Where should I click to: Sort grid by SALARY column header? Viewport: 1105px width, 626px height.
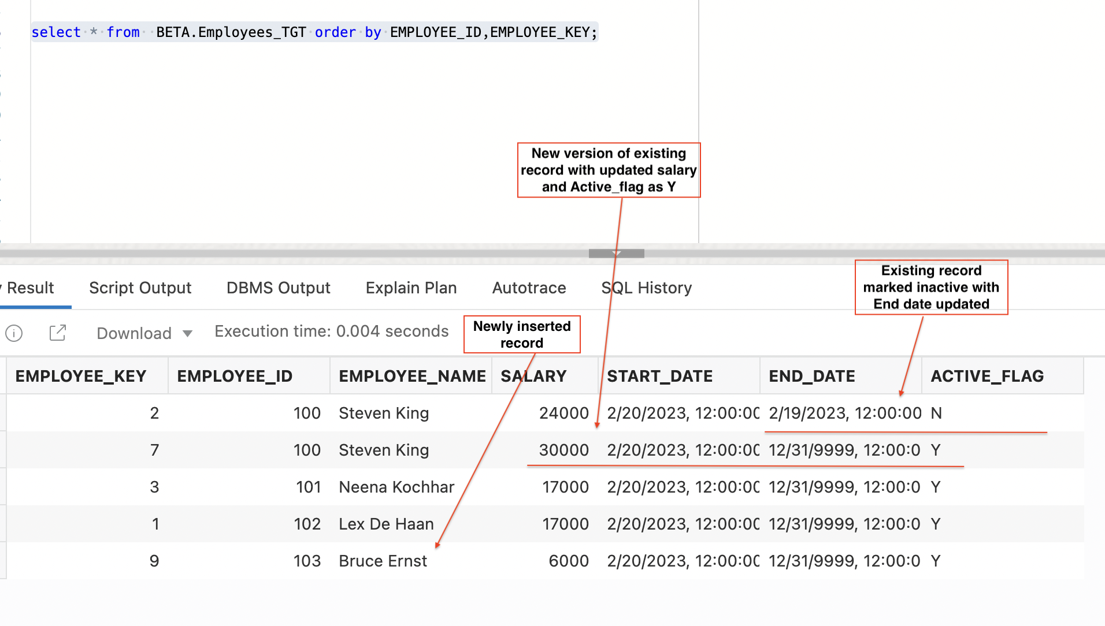click(533, 376)
